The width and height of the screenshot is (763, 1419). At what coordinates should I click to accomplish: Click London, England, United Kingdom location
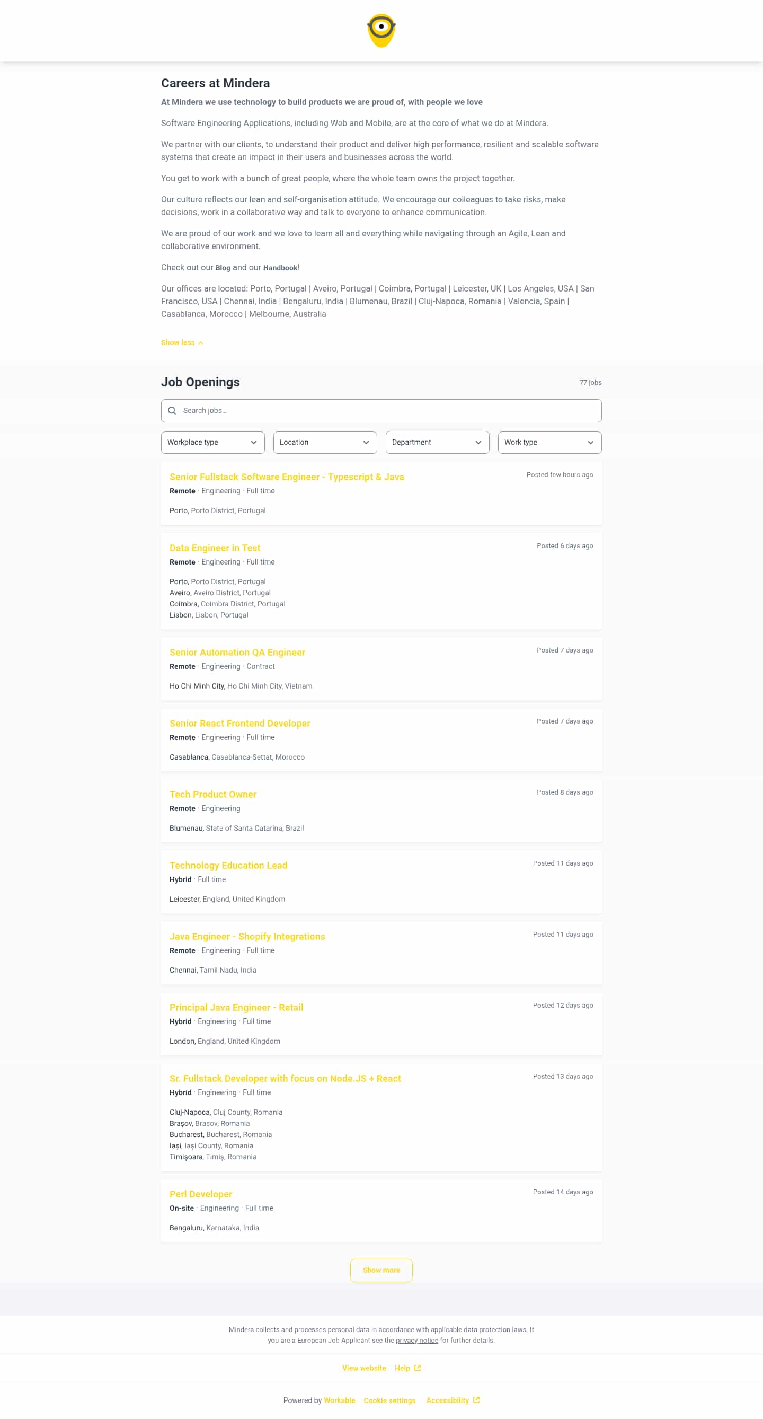coord(225,1042)
